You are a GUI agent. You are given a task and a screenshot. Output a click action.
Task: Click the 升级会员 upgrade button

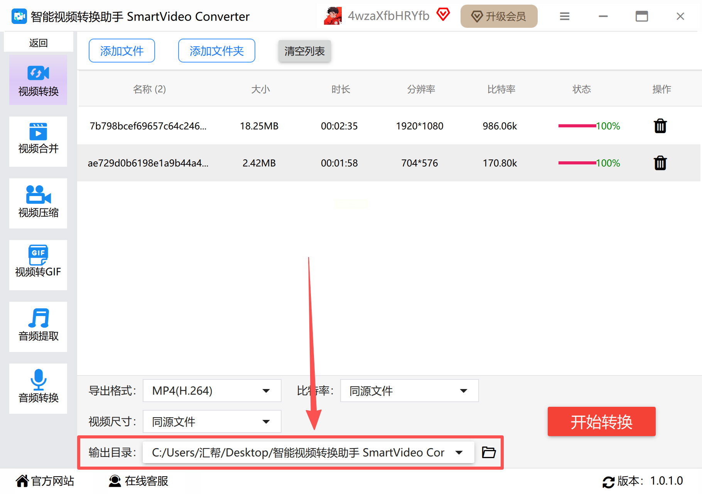coord(499,16)
